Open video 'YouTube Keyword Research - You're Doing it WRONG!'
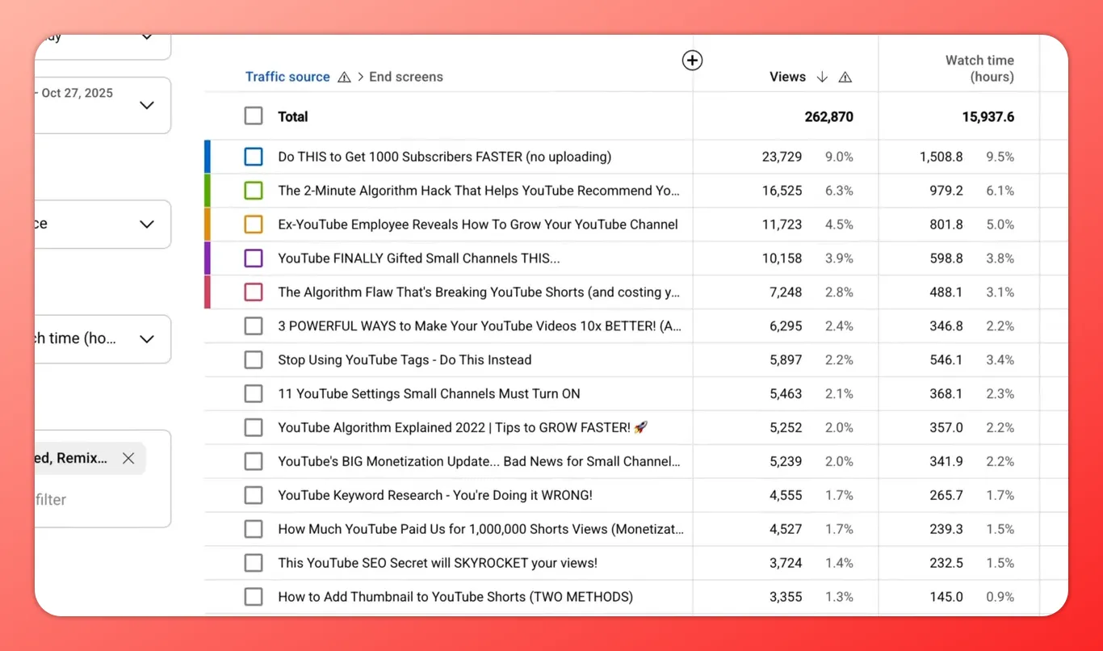 435,495
